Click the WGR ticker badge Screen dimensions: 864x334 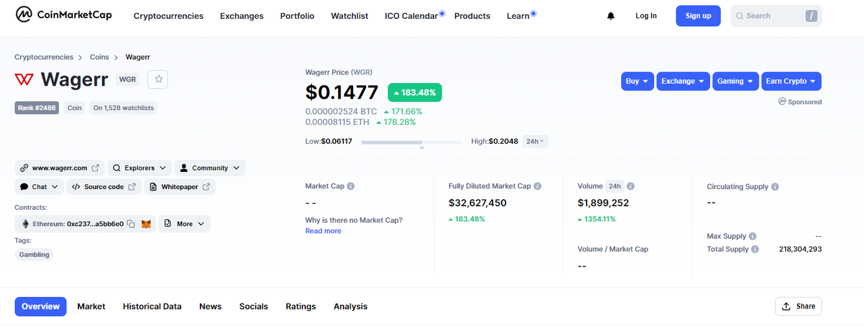click(x=128, y=79)
